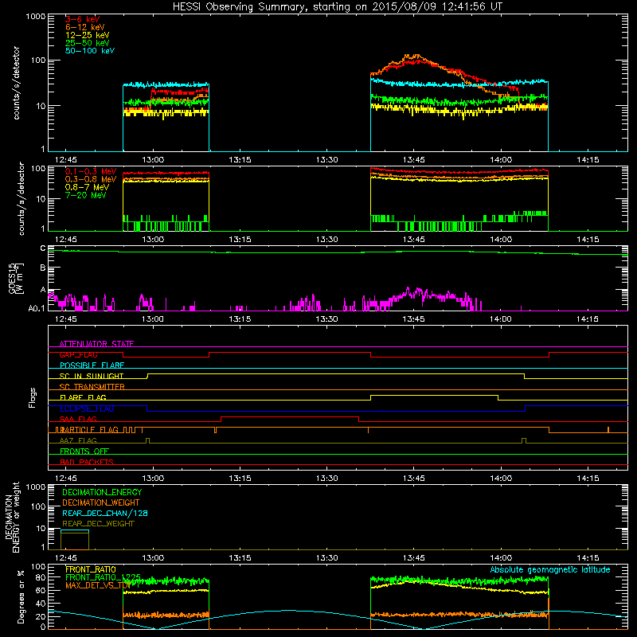
Task: Click the 7-20 MeV legend label
Action: pyautogui.click(x=85, y=195)
